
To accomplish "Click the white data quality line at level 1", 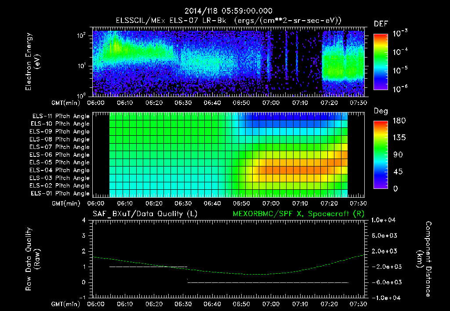I will click(149, 267).
